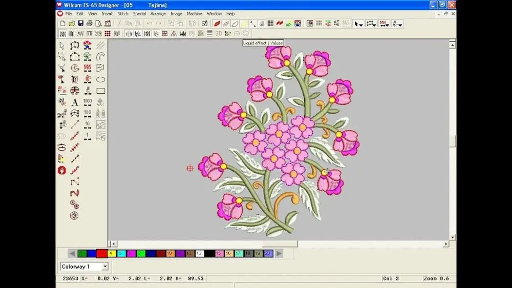Click the colorful flower icon atop the toolbox
Image resolution: width=512 pixels, height=288 pixels.
(88, 46)
